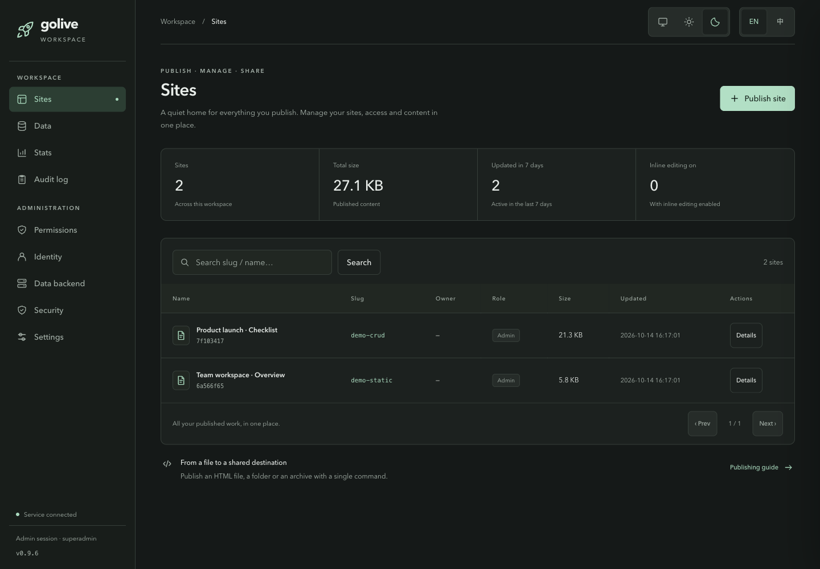Image resolution: width=820 pixels, height=569 pixels.
Task: Select EN language toggle
Action: [754, 22]
